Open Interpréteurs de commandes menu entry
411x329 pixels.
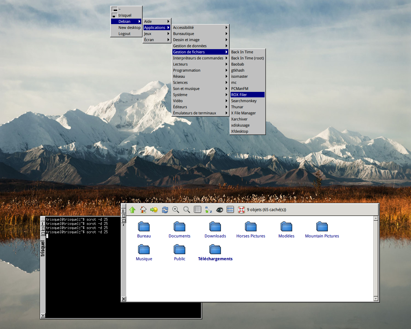[200, 58]
